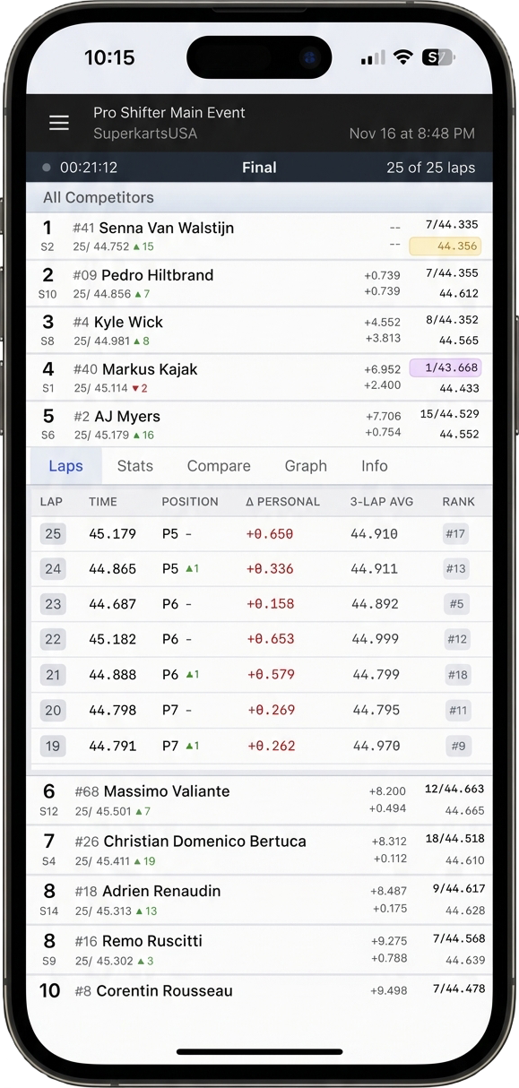Image resolution: width=519 pixels, height=1088 pixels.
Task: Open the hamburger navigation menu
Action: (x=58, y=123)
